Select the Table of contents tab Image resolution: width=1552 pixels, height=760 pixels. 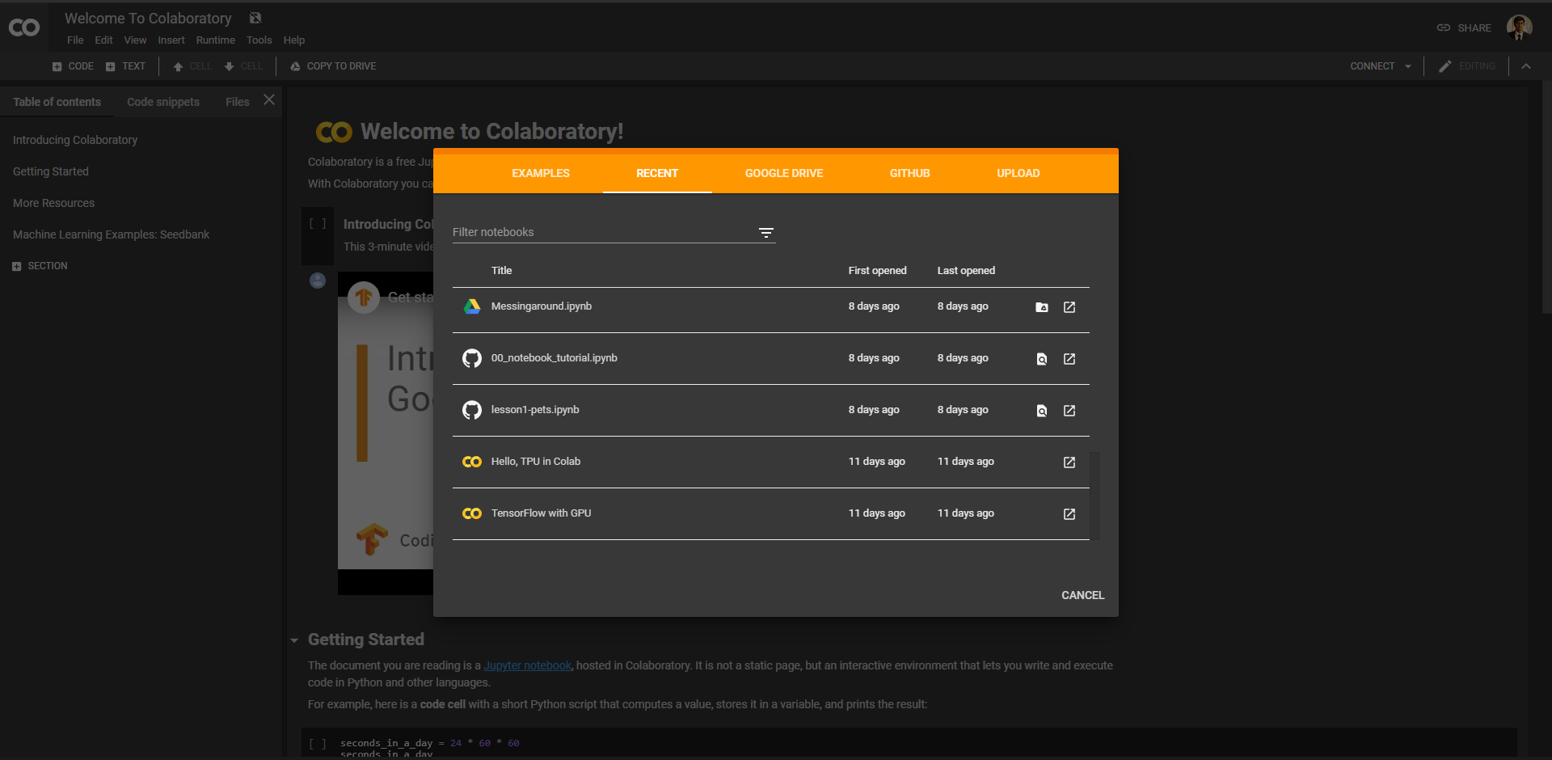tap(57, 102)
